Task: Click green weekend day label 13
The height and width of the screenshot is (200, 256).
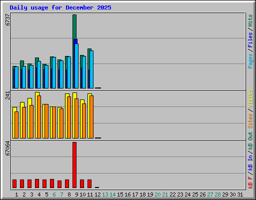Action: coord(105,194)
